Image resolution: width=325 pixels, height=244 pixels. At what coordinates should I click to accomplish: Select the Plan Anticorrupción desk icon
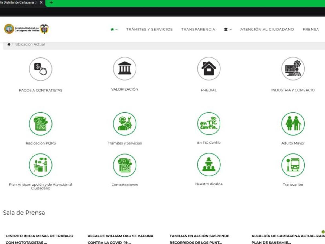(41, 165)
